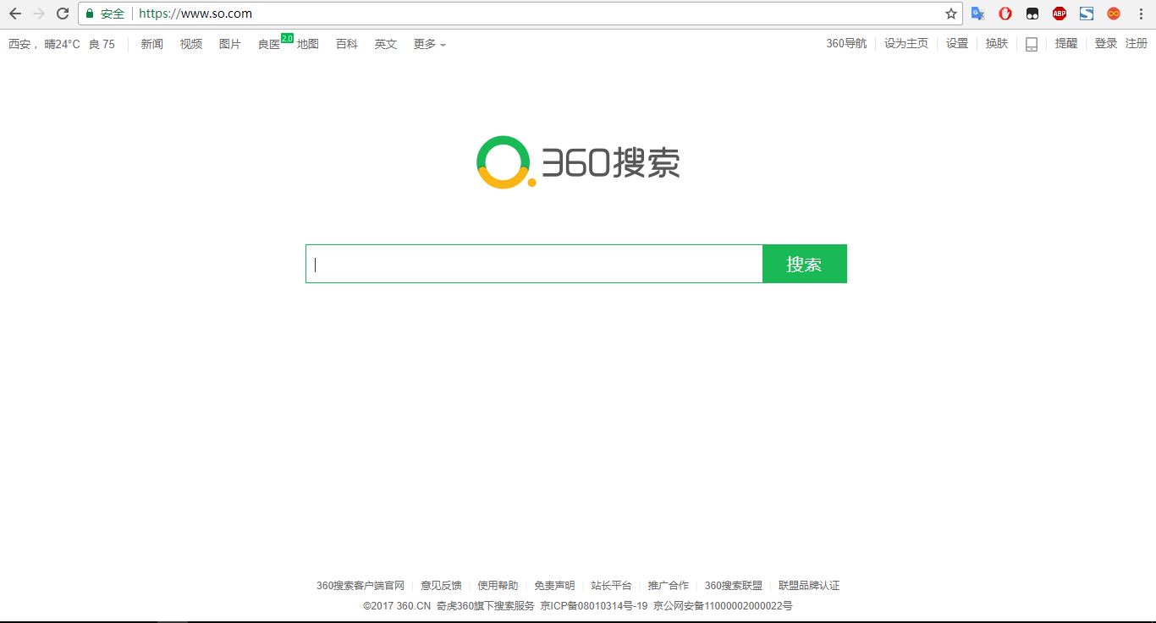This screenshot has height=623, width=1156.
Task: Open the 英文 English search tab
Action: (x=386, y=44)
